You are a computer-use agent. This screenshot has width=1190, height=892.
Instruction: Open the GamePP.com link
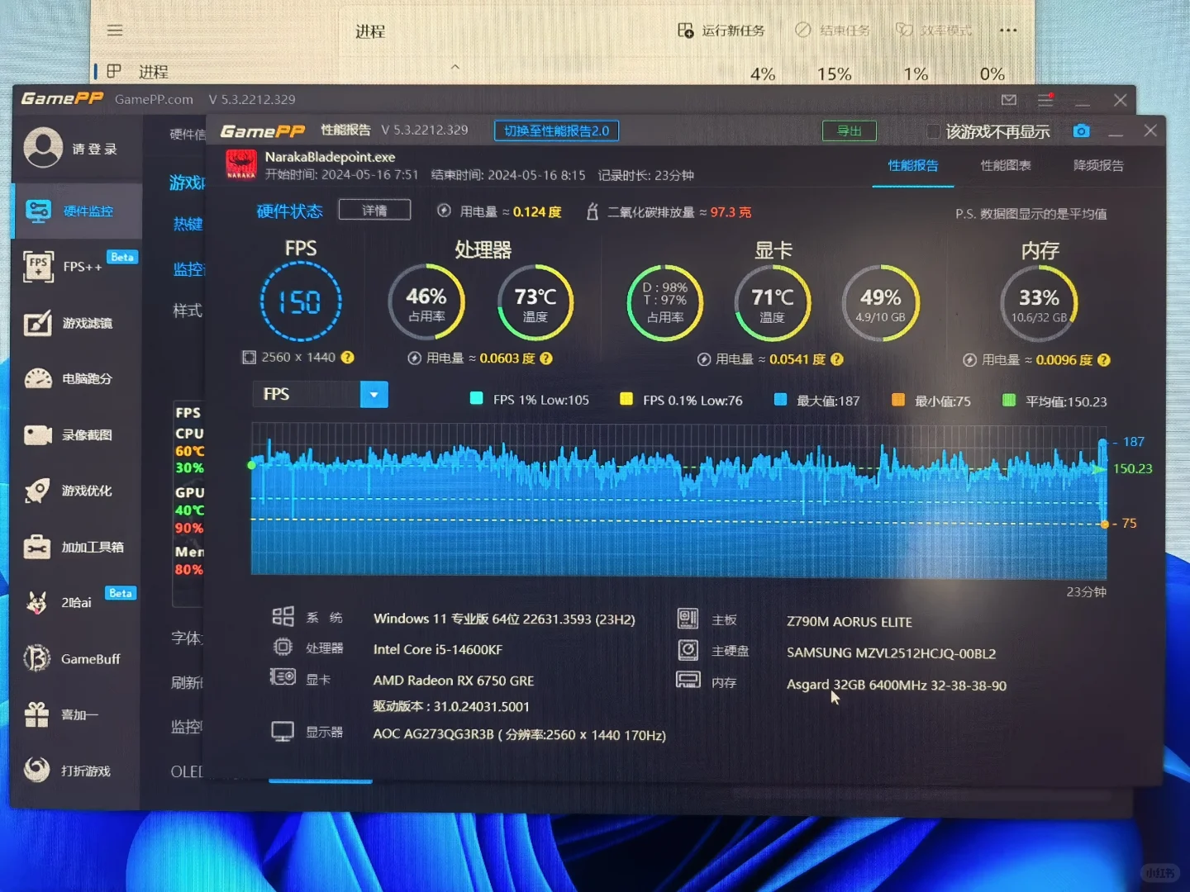(x=154, y=100)
